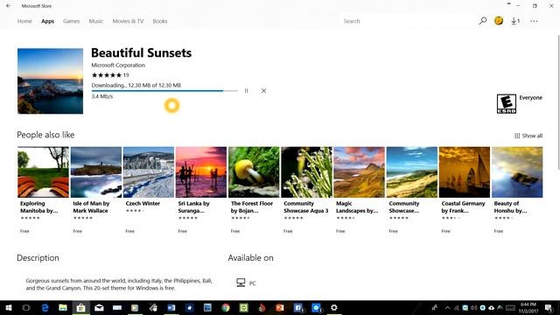560x315 pixels.
Task: Select the Apps tab
Action: 47,21
